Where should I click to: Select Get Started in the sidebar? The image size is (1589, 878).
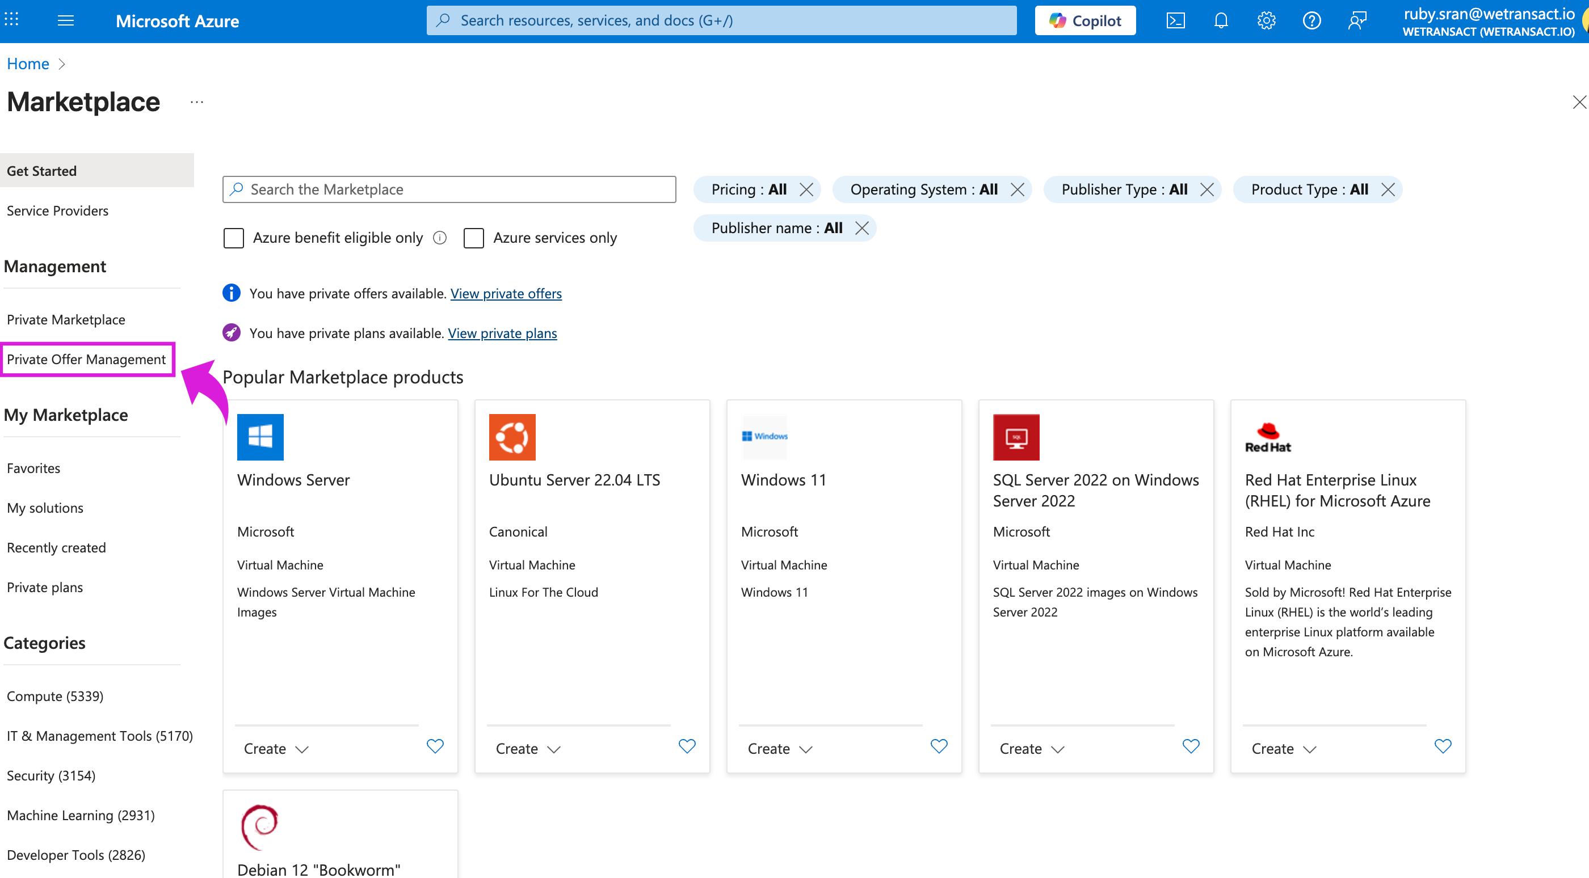tap(97, 170)
